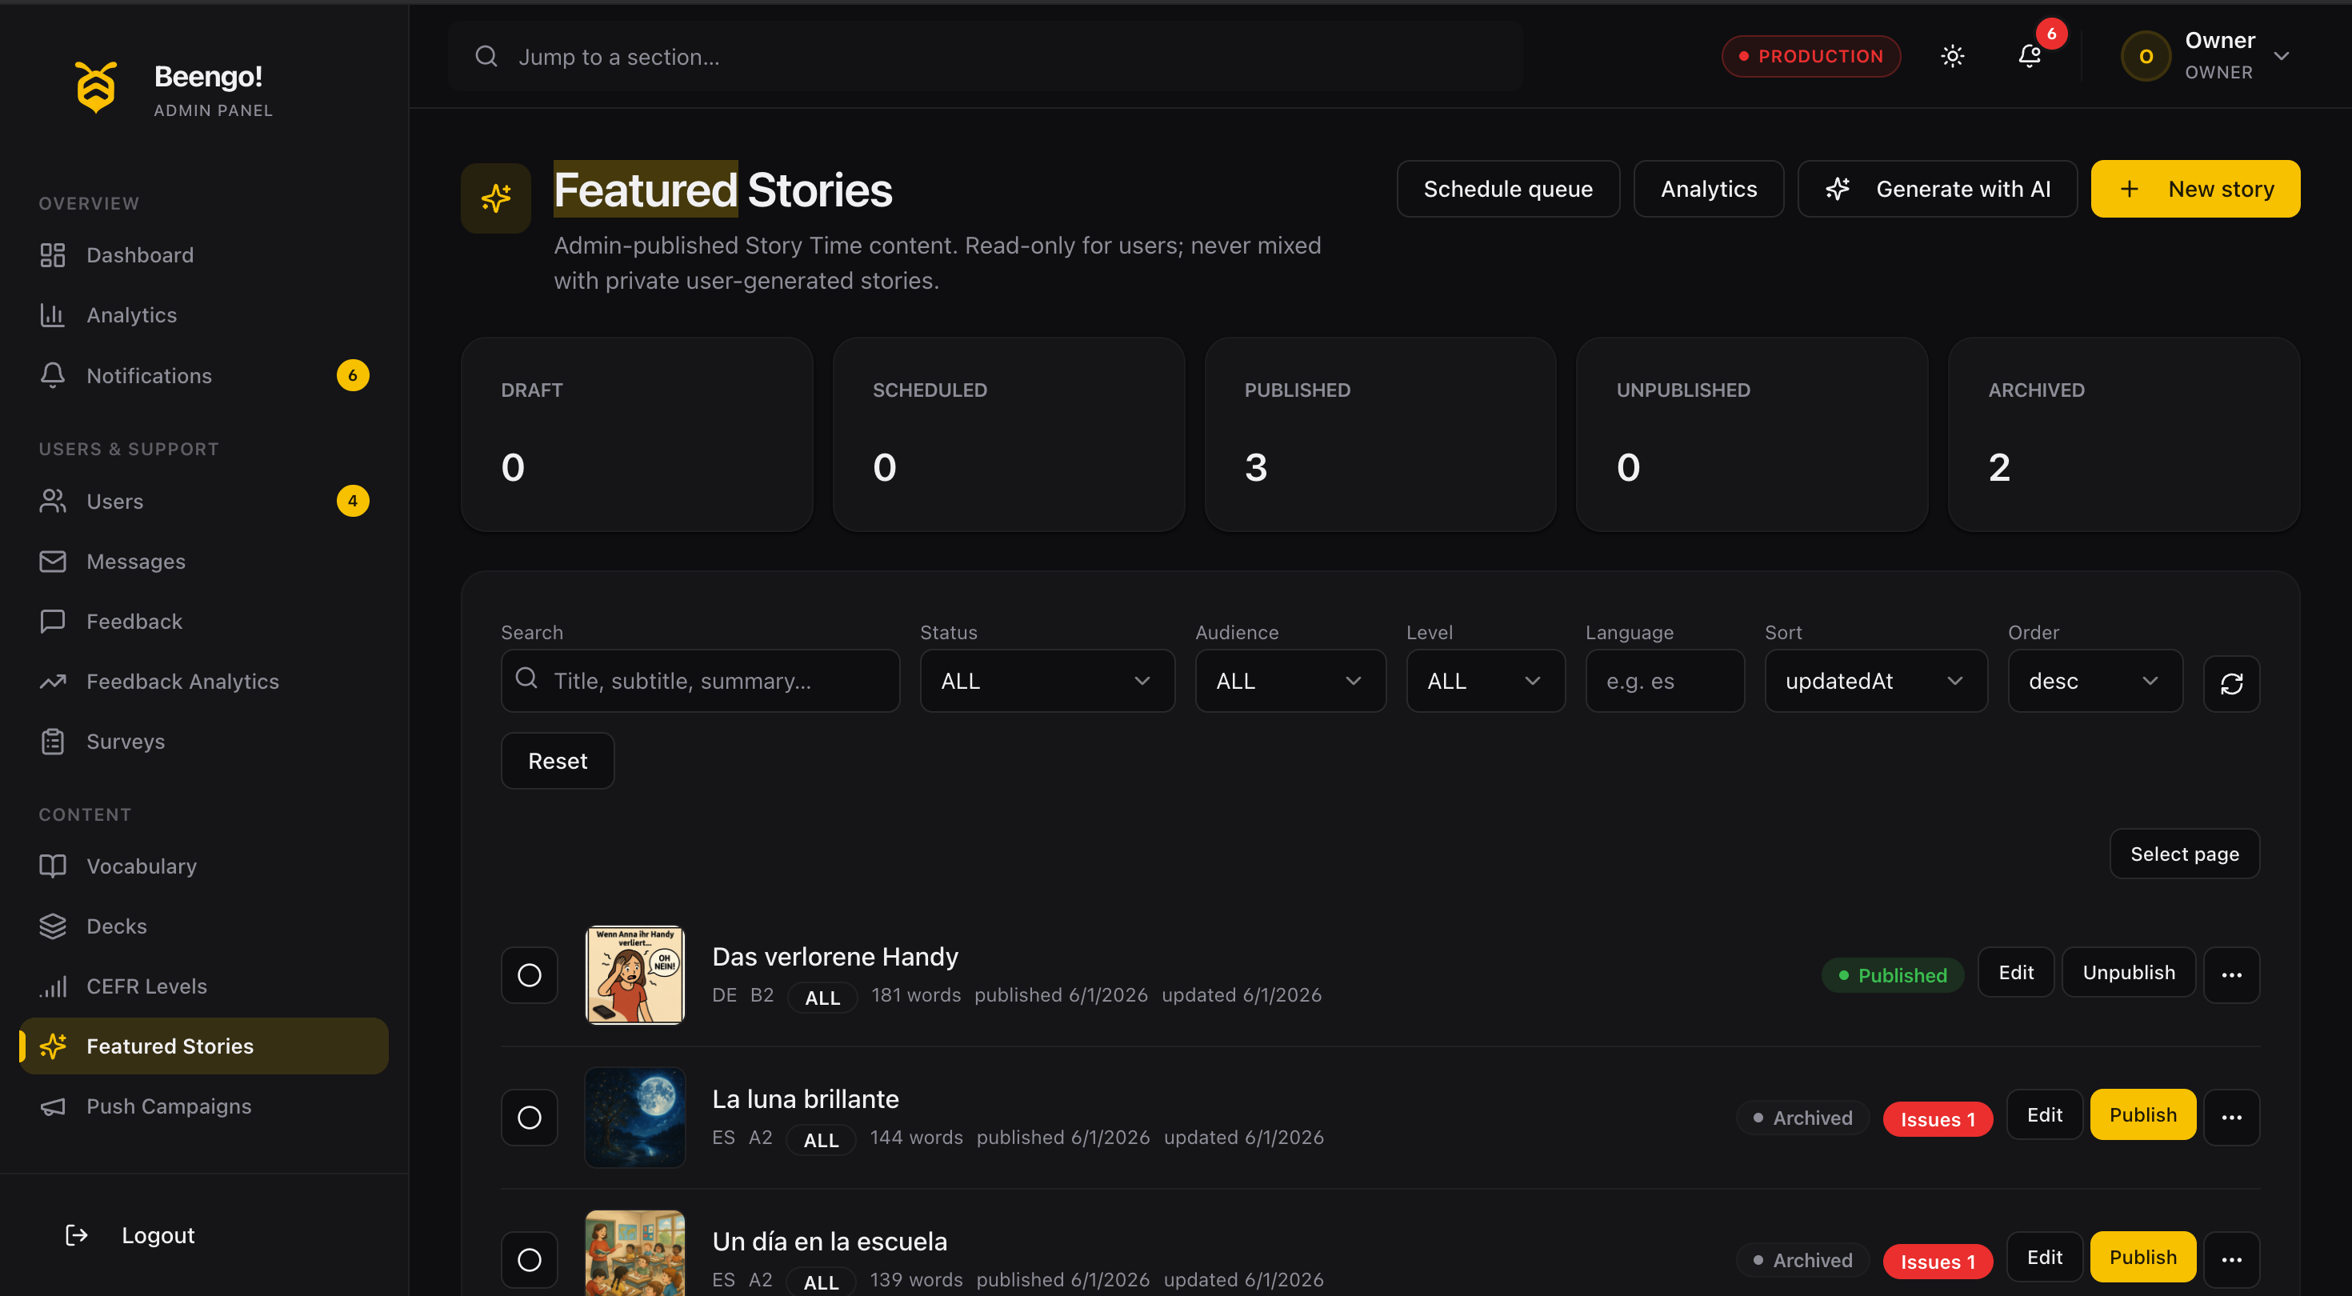Click the Push Campaigns megaphone icon
Viewport: 2352px width, 1296px height.
pyautogui.click(x=53, y=1106)
